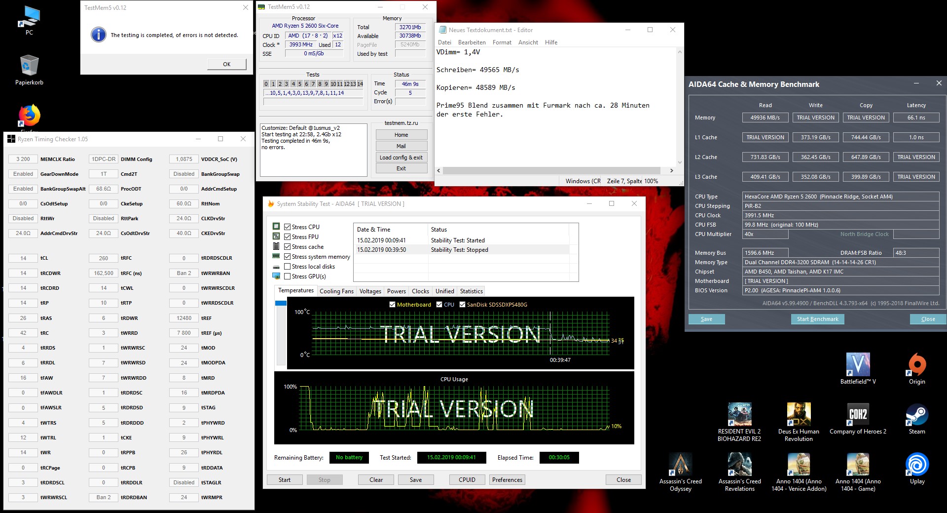The height and width of the screenshot is (513, 947).
Task: Click Load config & exit in TestMem5
Action: [x=401, y=158]
